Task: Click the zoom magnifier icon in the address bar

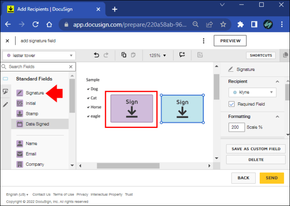Action: click(195, 24)
